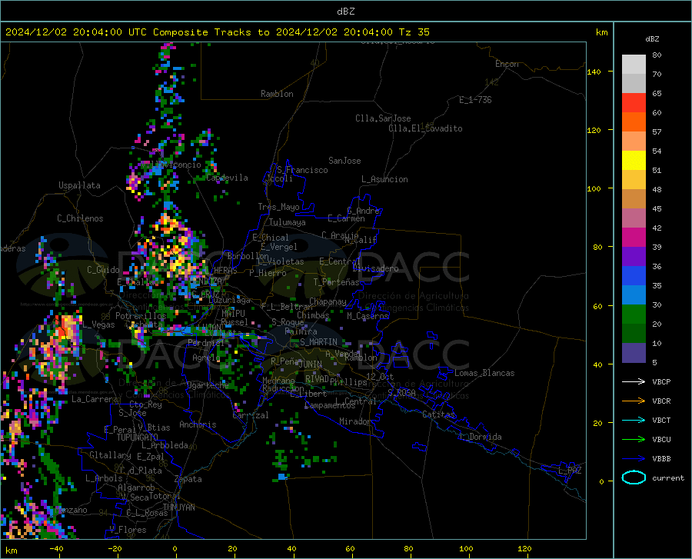This screenshot has width=692, height=559.
Task: Click the Anchoris label
Action: (198, 424)
